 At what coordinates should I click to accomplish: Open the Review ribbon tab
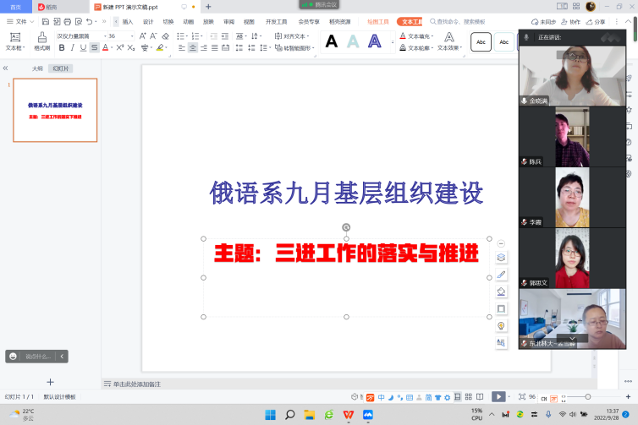(x=228, y=21)
